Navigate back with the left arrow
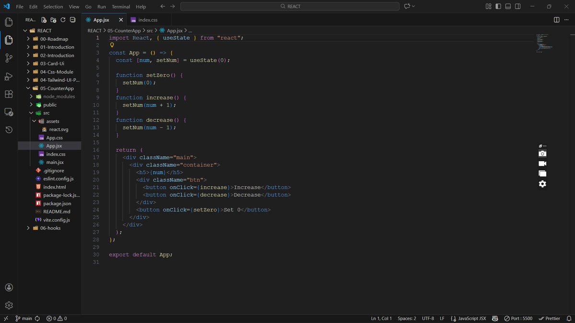The width and height of the screenshot is (575, 323). coord(162,6)
